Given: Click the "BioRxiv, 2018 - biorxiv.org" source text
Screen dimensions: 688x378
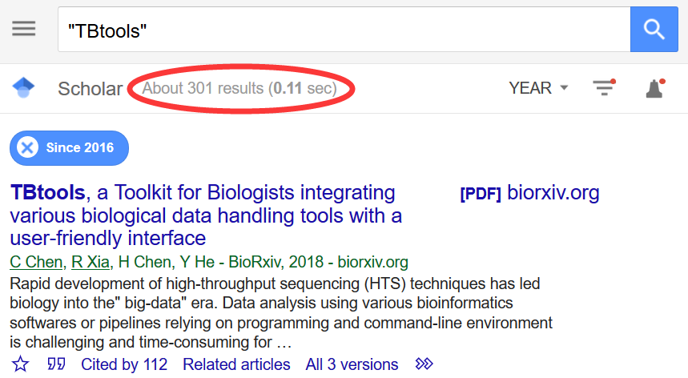Looking at the screenshot, I should click(x=319, y=262).
